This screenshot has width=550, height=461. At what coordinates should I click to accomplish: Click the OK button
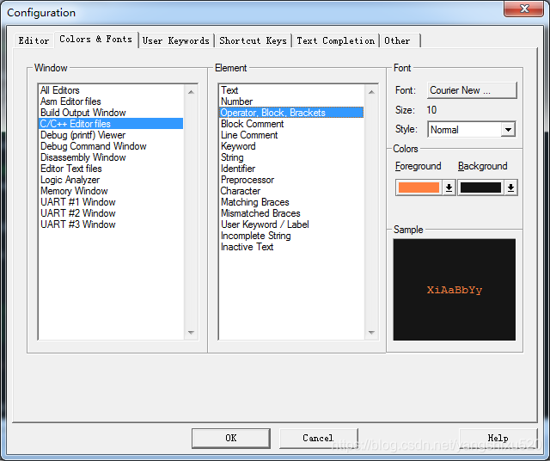[231, 438]
